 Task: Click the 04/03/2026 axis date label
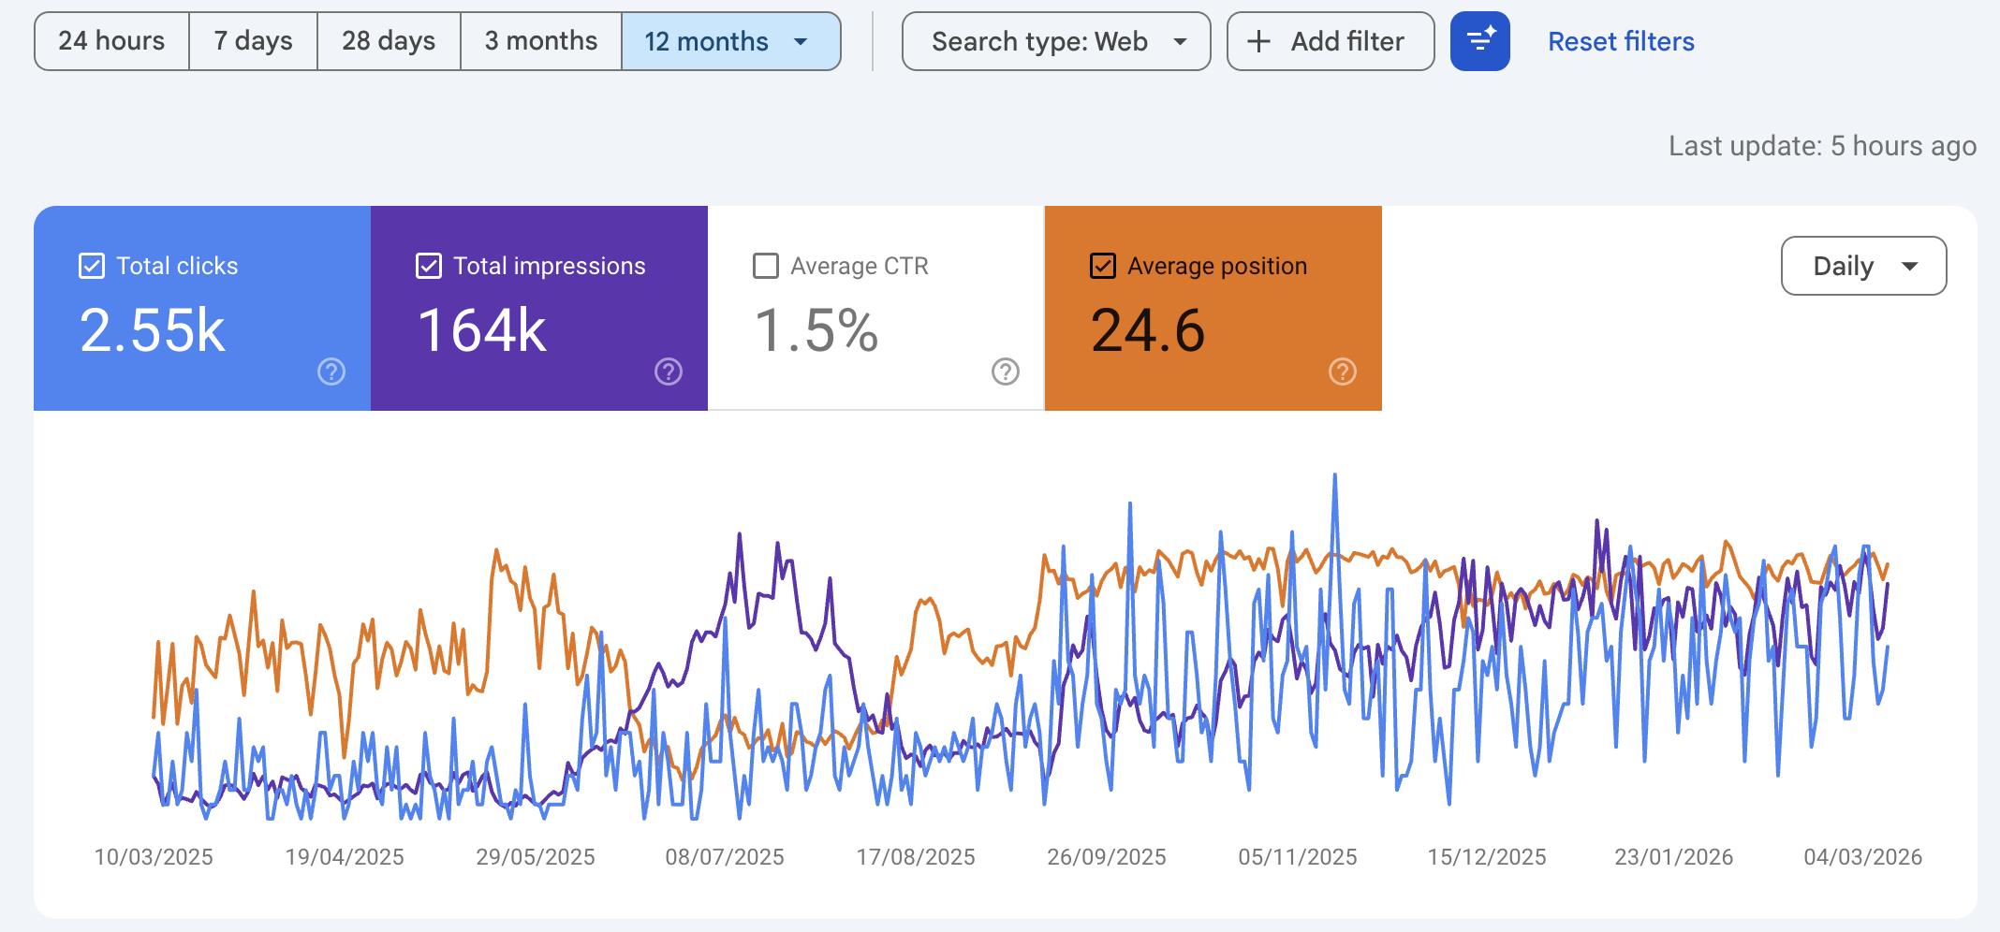coord(1863,856)
